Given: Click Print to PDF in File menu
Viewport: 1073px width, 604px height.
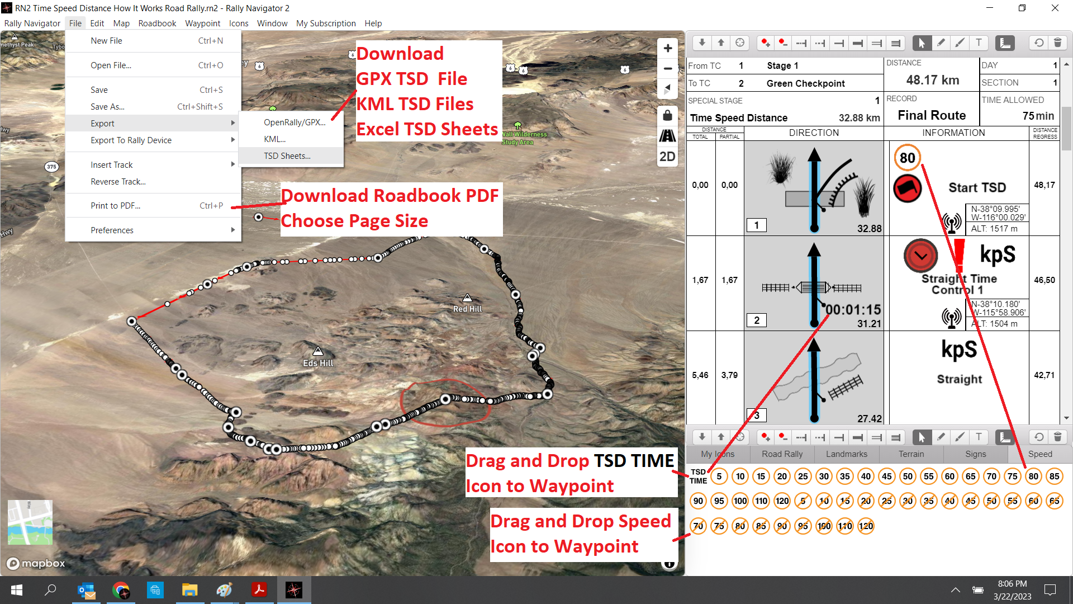Looking at the screenshot, I should click(x=153, y=206).
